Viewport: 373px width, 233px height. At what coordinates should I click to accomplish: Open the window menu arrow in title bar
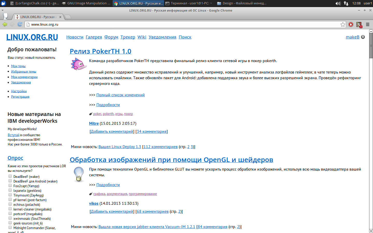pyautogui.click(x=3, y=10)
